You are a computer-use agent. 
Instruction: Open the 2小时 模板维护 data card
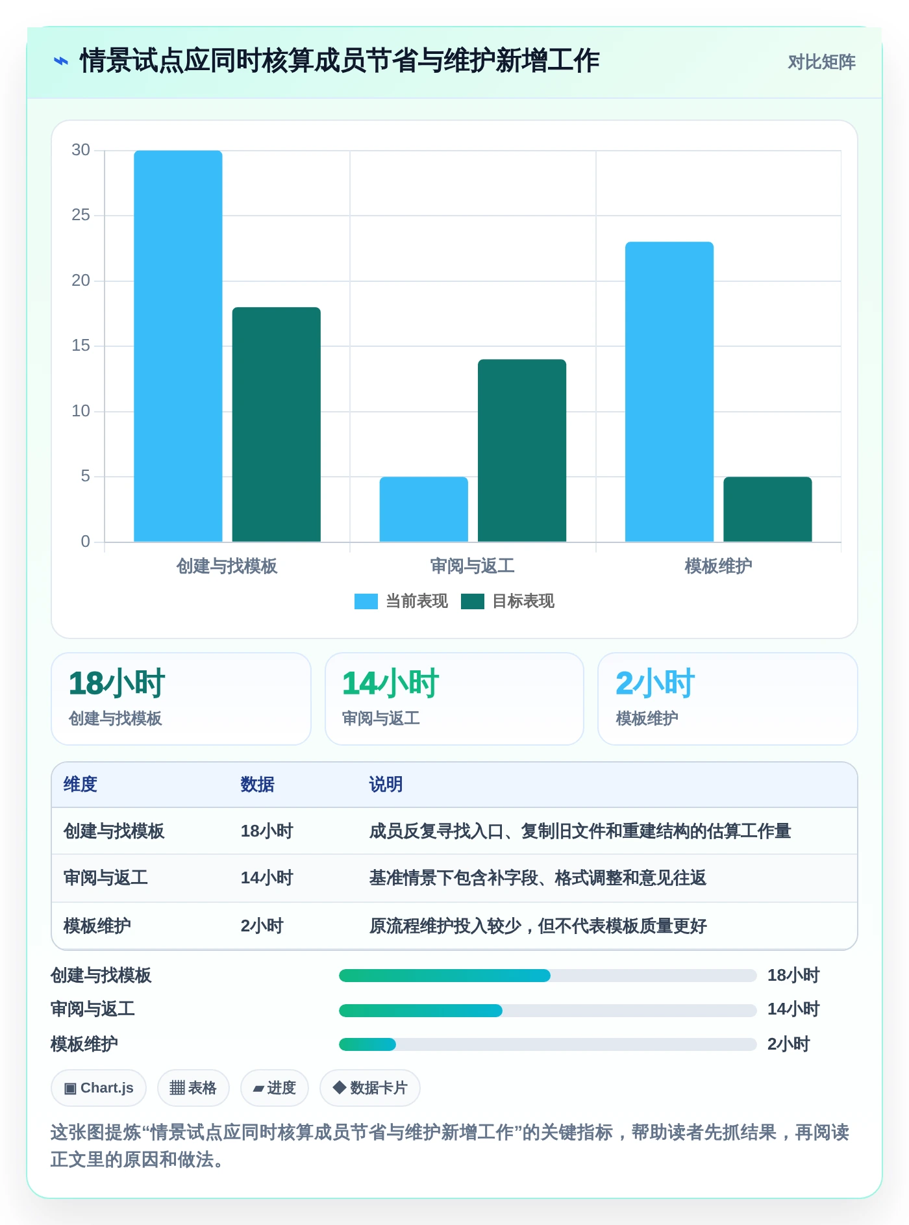click(728, 699)
